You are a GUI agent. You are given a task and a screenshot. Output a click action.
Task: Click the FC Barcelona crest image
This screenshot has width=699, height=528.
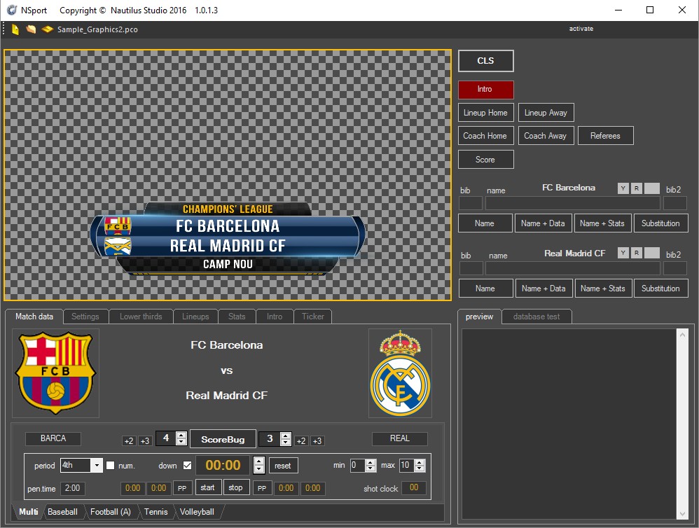click(x=56, y=373)
